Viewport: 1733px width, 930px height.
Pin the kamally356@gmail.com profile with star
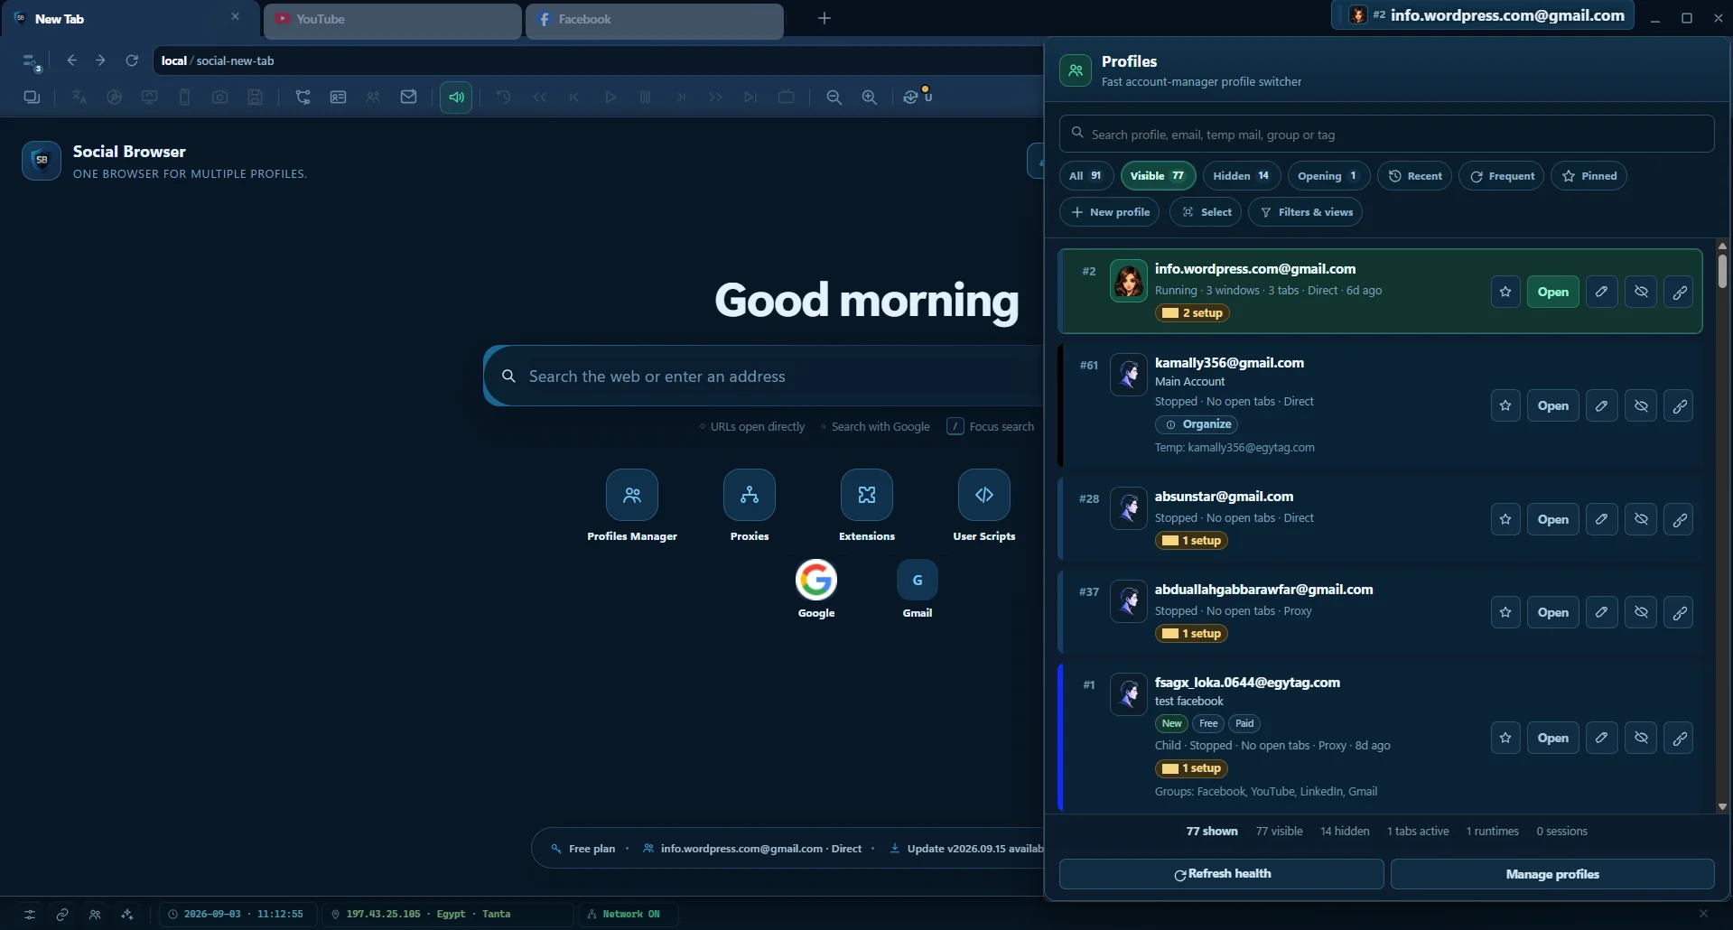tap(1505, 405)
